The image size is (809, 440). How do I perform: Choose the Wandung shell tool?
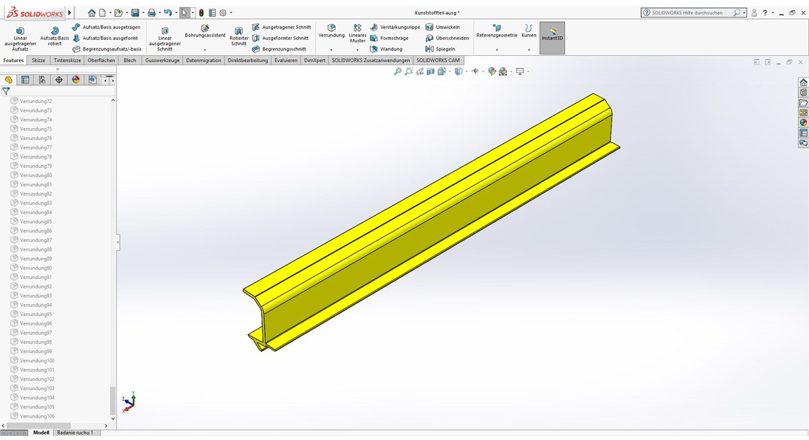pos(386,49)
